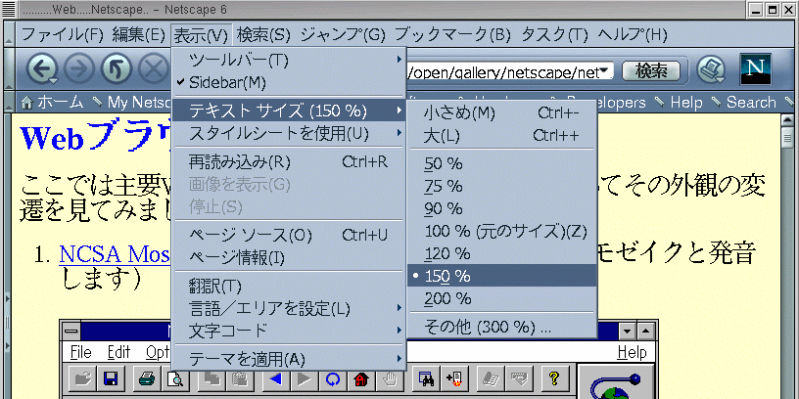Click the printer icon in Mosaic toolbar
The height and width of the screenshot is (399, 799).
[148, 378]
